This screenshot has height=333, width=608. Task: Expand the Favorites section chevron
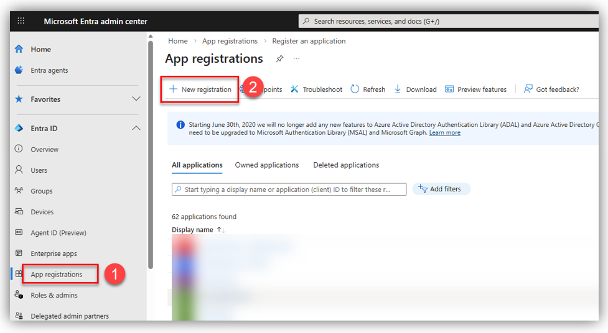(x=136, y=99)
